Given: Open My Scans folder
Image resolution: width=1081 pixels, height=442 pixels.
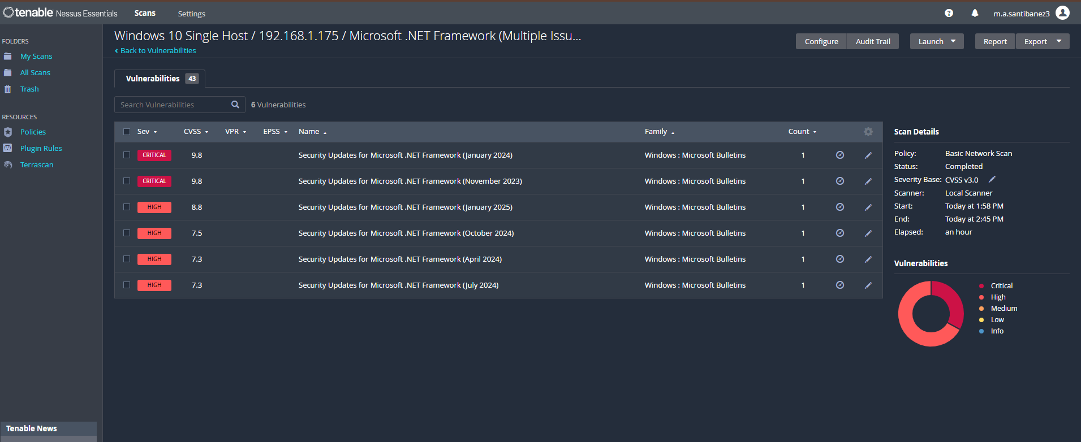Looking at the screenshot, I should pyautogui.click(x=36, y=56).
